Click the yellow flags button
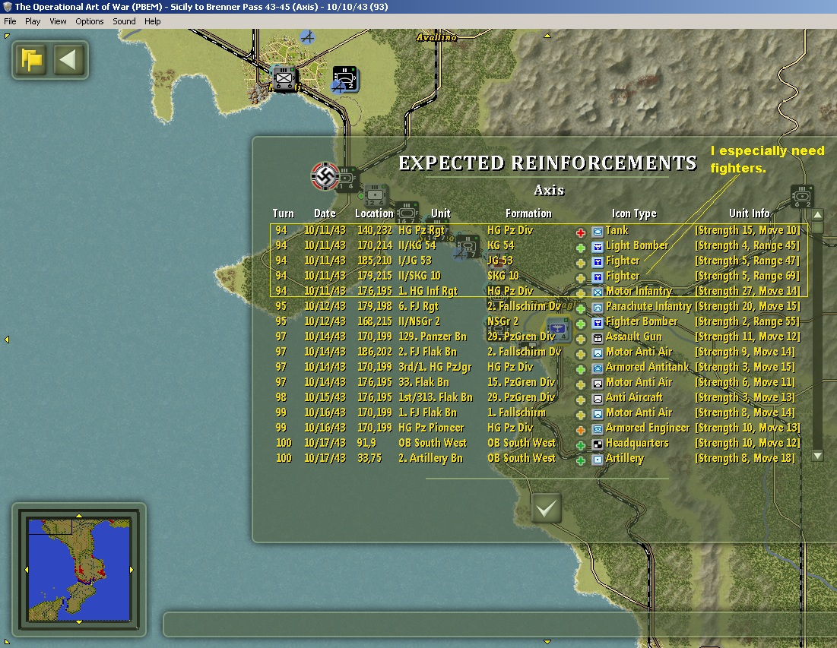The width and height of the screenshot is (837, 648). tap(31, 60)
